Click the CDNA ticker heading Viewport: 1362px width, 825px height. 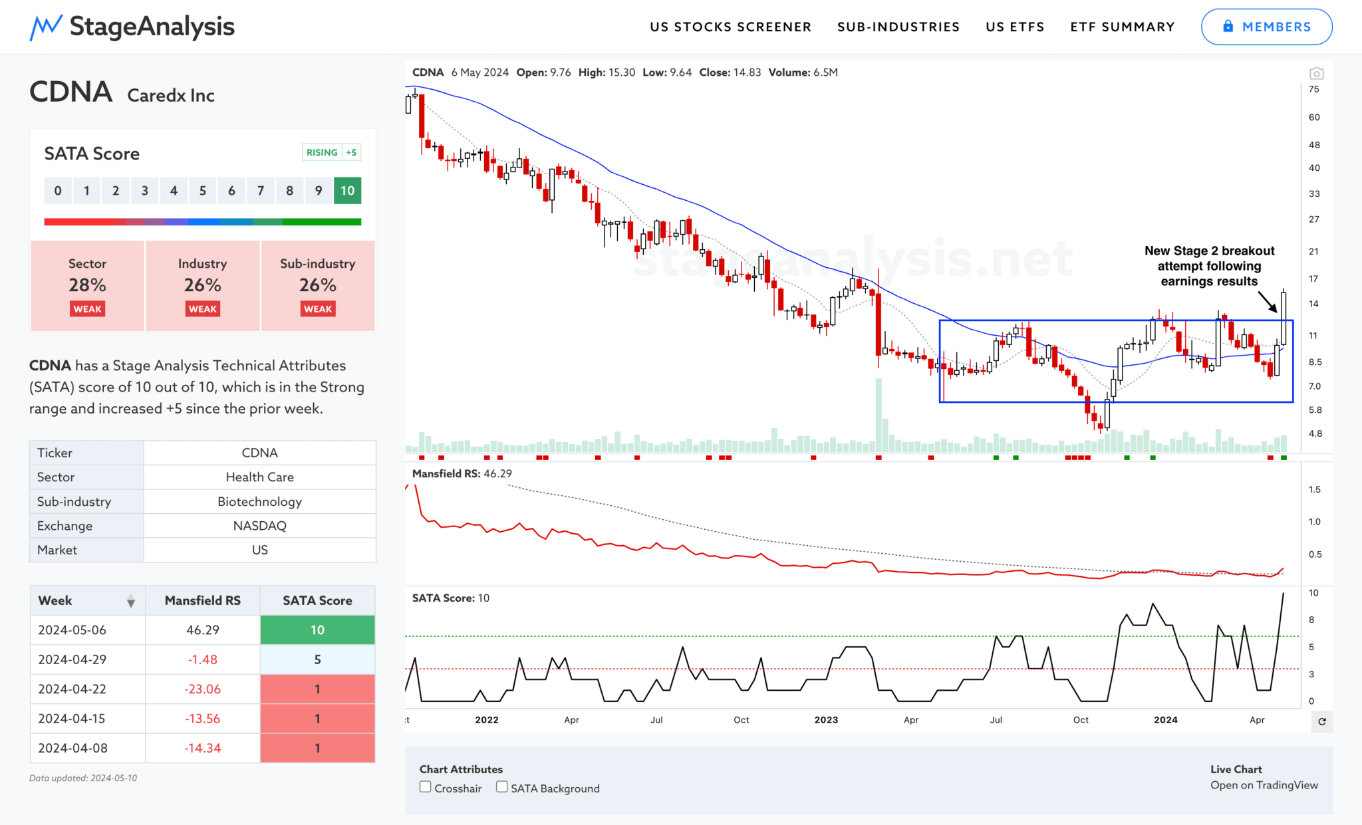pos(70,92)
